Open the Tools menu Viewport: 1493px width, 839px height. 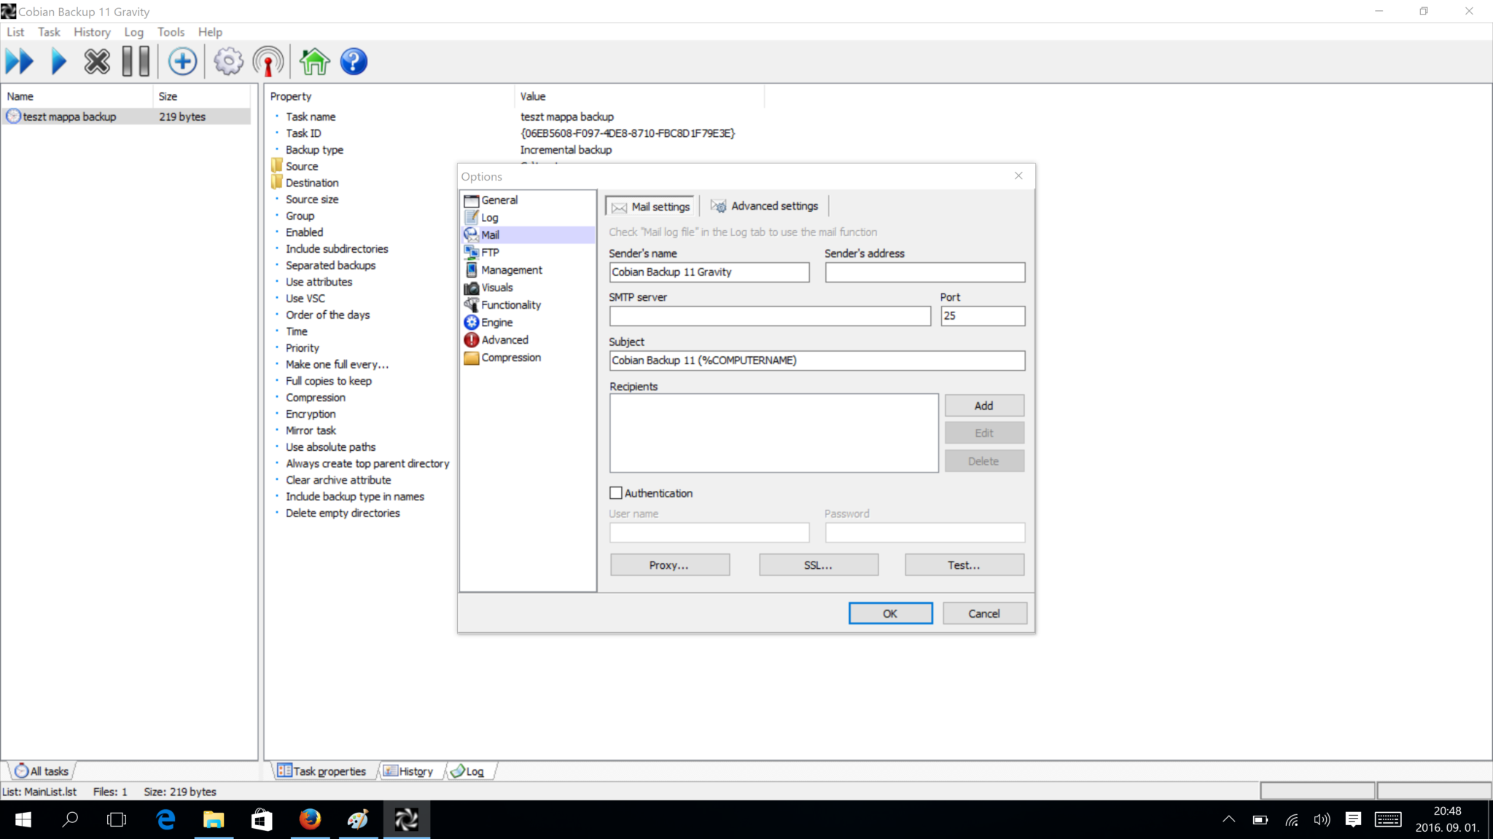point(171,32)
